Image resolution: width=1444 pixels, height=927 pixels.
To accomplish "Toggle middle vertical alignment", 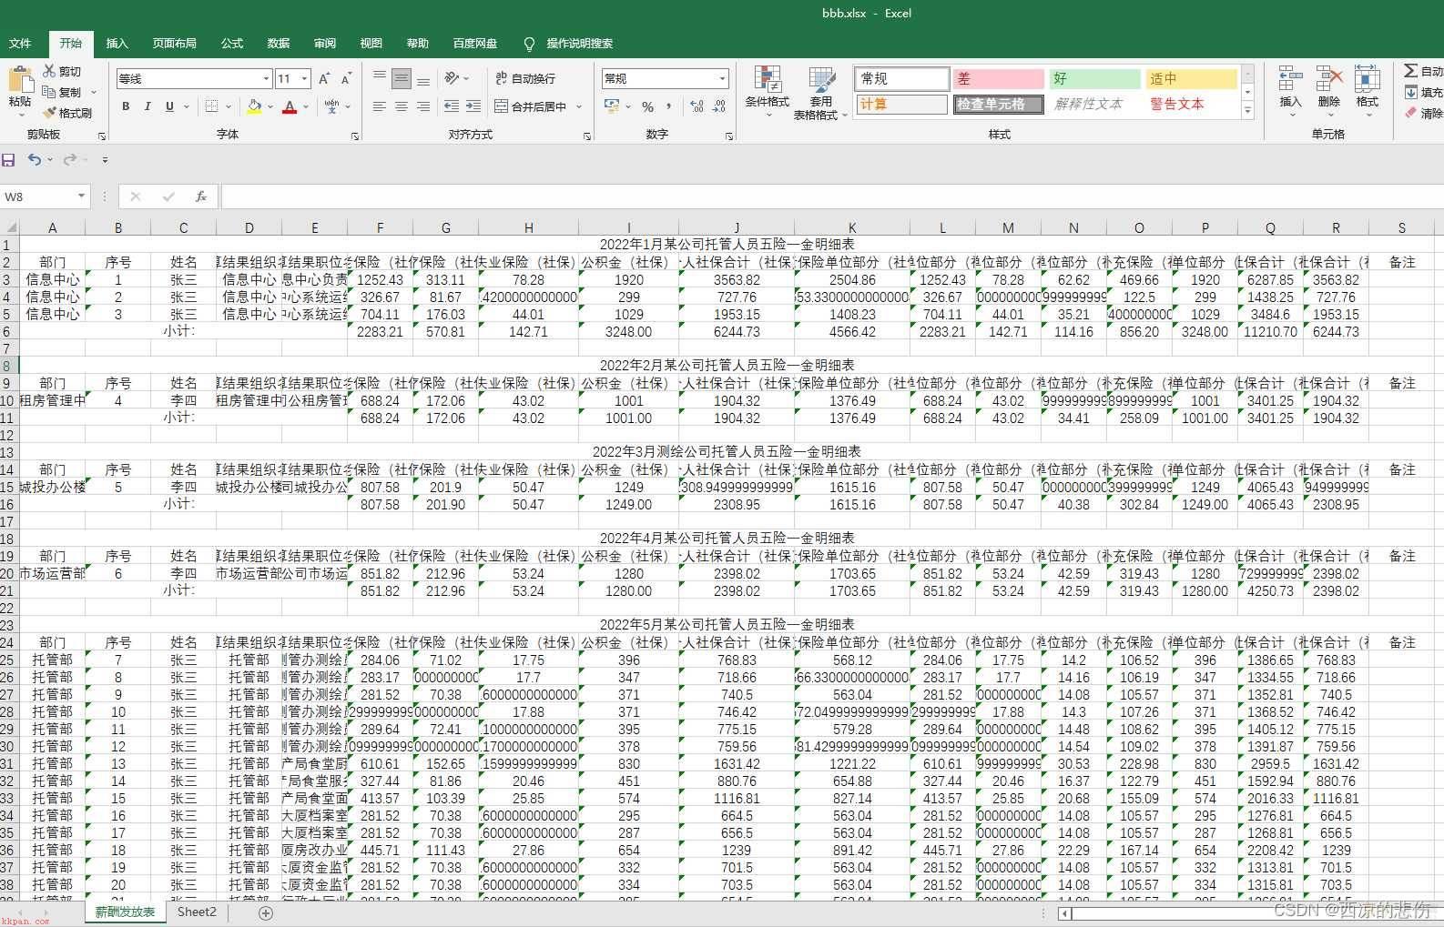I will pos(402,79).
